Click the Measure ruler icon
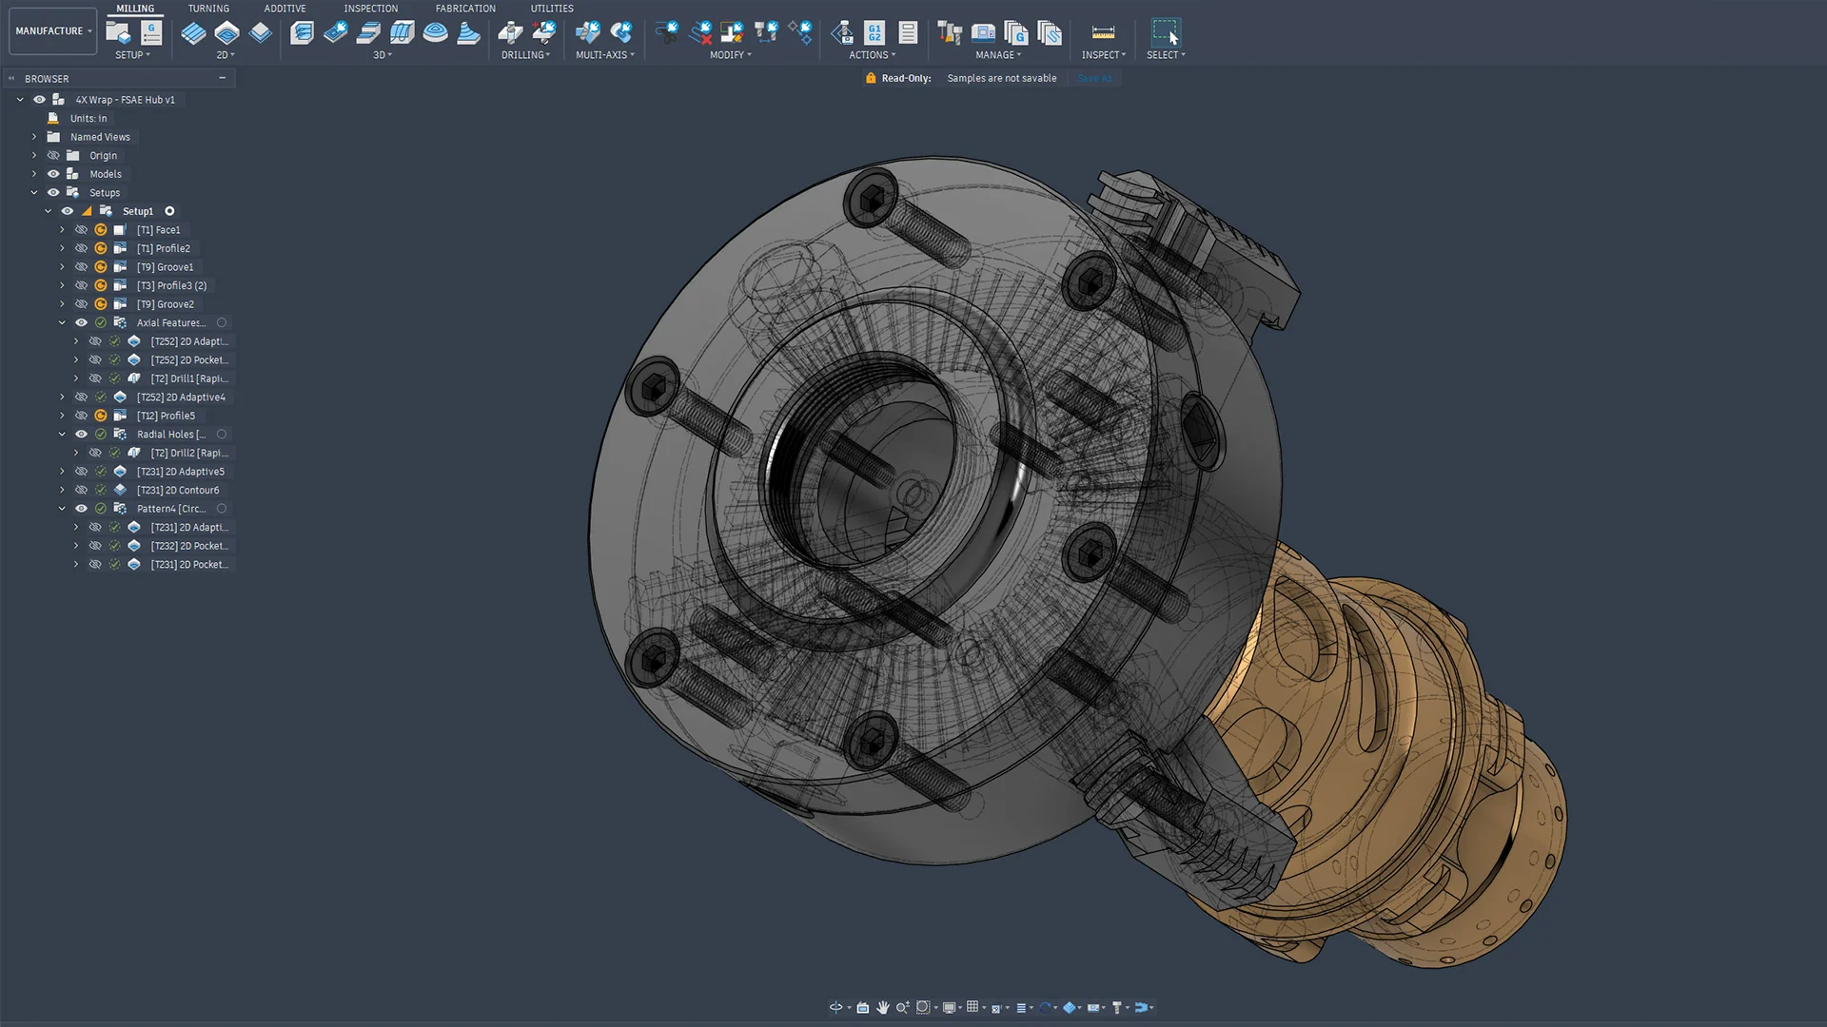This screenshot has height=1027, width=1827. point(1103,32)
